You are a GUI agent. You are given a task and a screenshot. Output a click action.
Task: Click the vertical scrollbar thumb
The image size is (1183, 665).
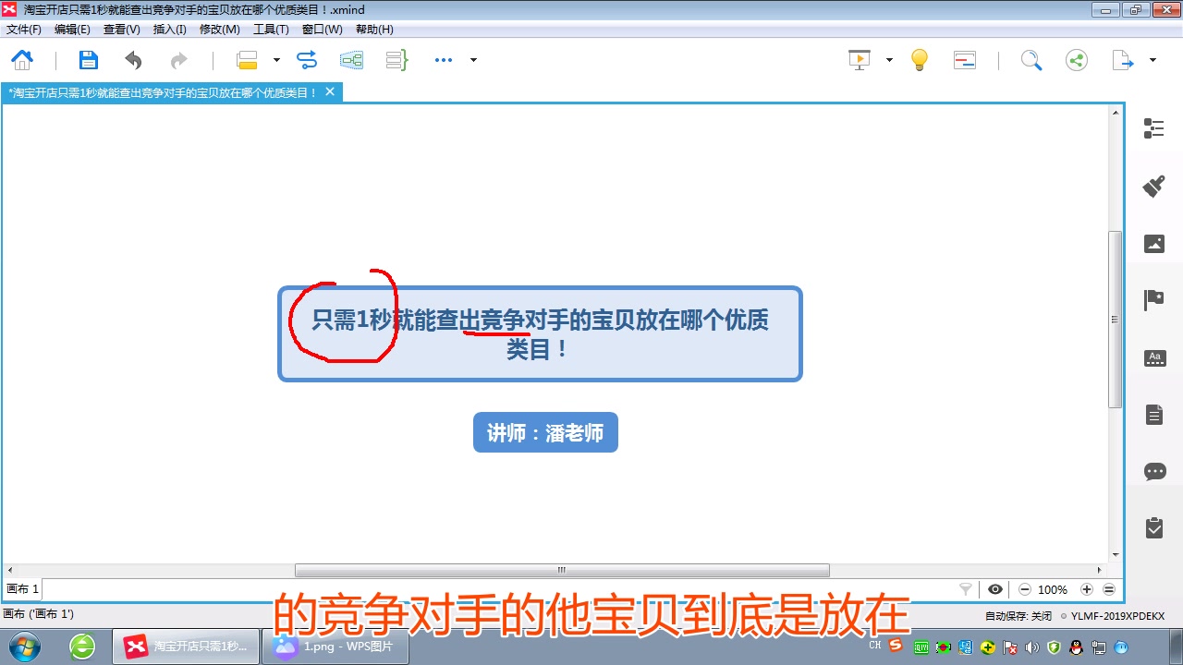(1116, 320)
